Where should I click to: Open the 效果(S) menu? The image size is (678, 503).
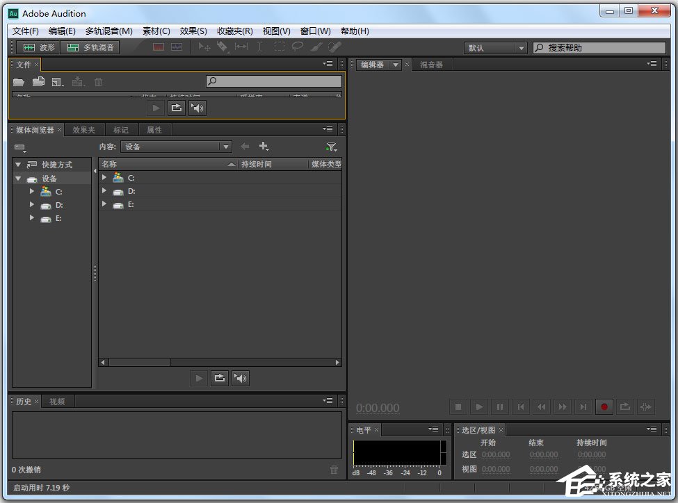[193, 31]
